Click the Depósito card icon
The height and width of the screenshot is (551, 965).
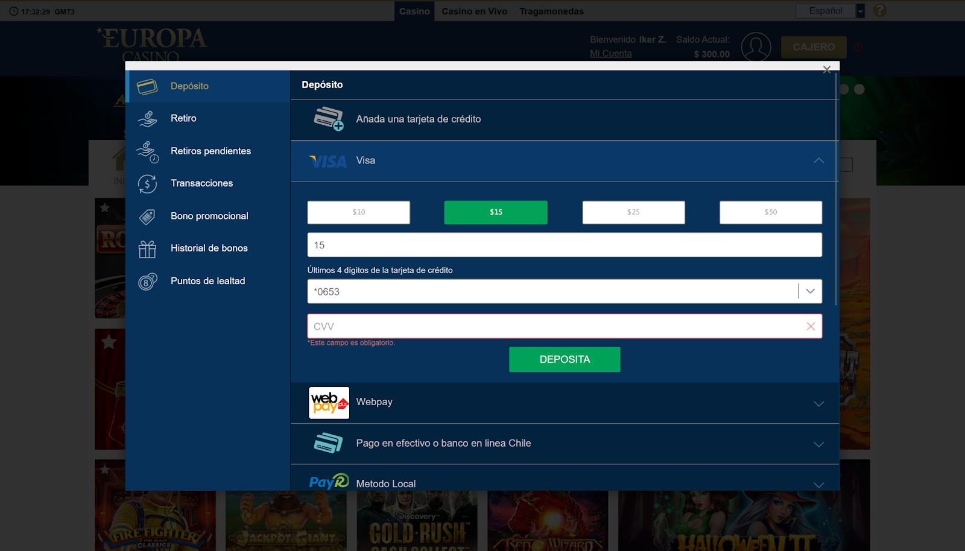[147, 87]
